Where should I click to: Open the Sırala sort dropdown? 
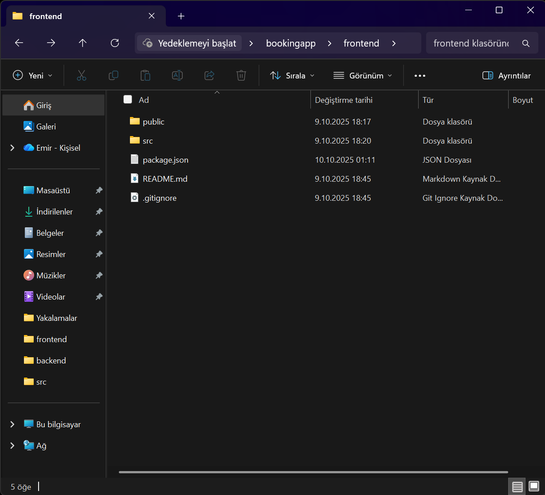tap(292, 75)
